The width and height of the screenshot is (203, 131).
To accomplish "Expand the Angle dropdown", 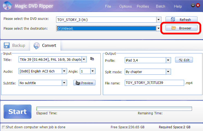I will (93, 71).
